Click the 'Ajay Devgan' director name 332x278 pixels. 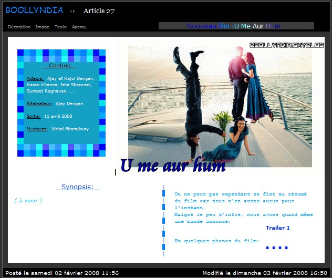(69, 104)
